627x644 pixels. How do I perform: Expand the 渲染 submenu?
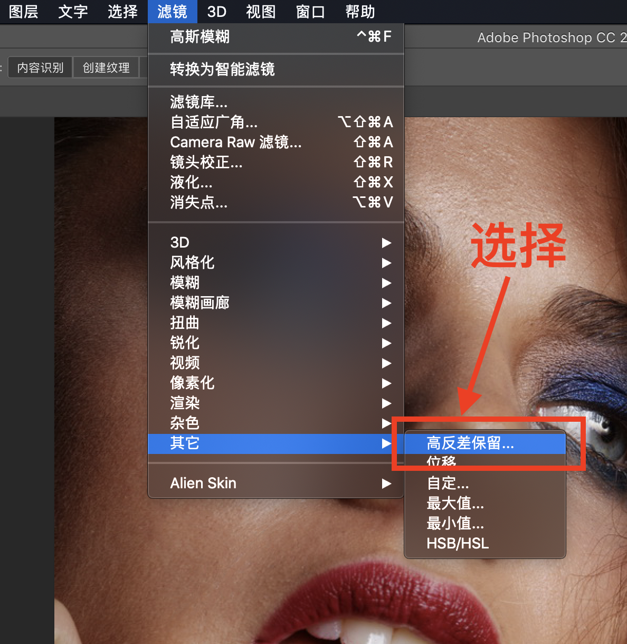pos(276,403)
